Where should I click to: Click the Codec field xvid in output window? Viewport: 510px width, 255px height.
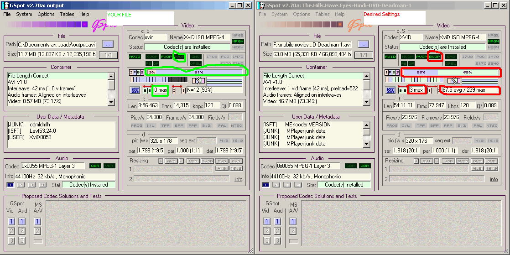click(156, 37)
